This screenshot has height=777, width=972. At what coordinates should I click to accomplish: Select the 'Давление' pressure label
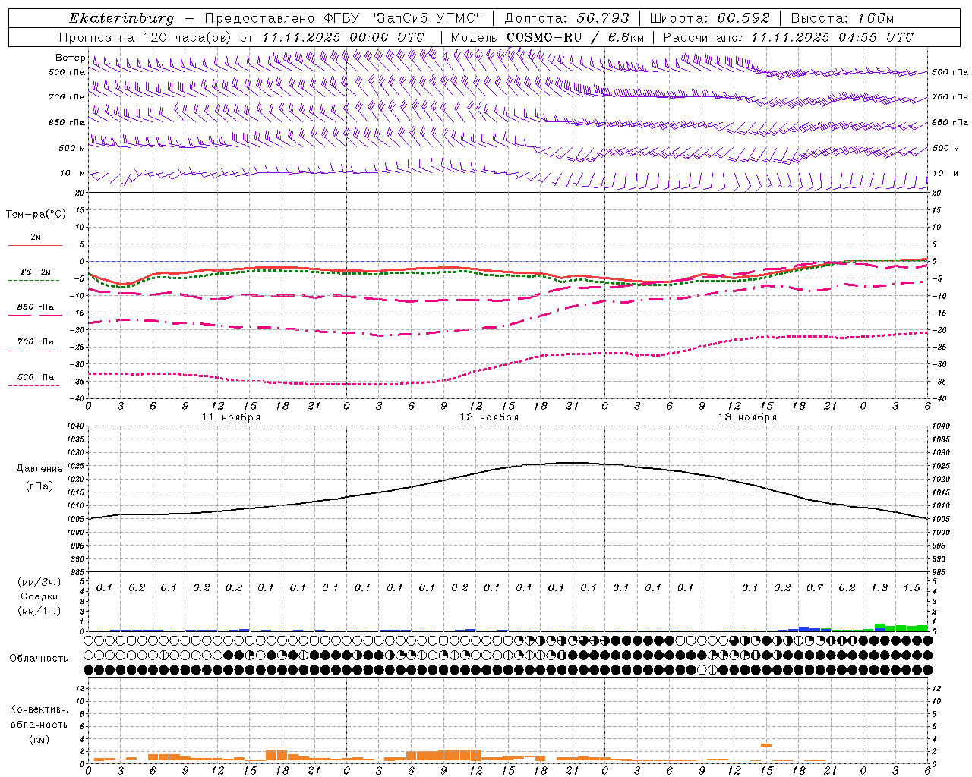39,469
